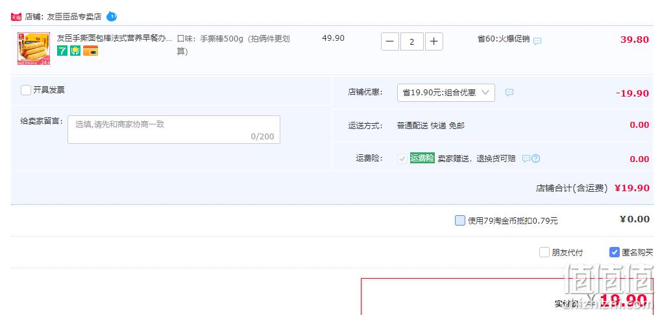Click the unit price 49.90
660x315 pixels.
pyautogui.click(x=334, y=38)
